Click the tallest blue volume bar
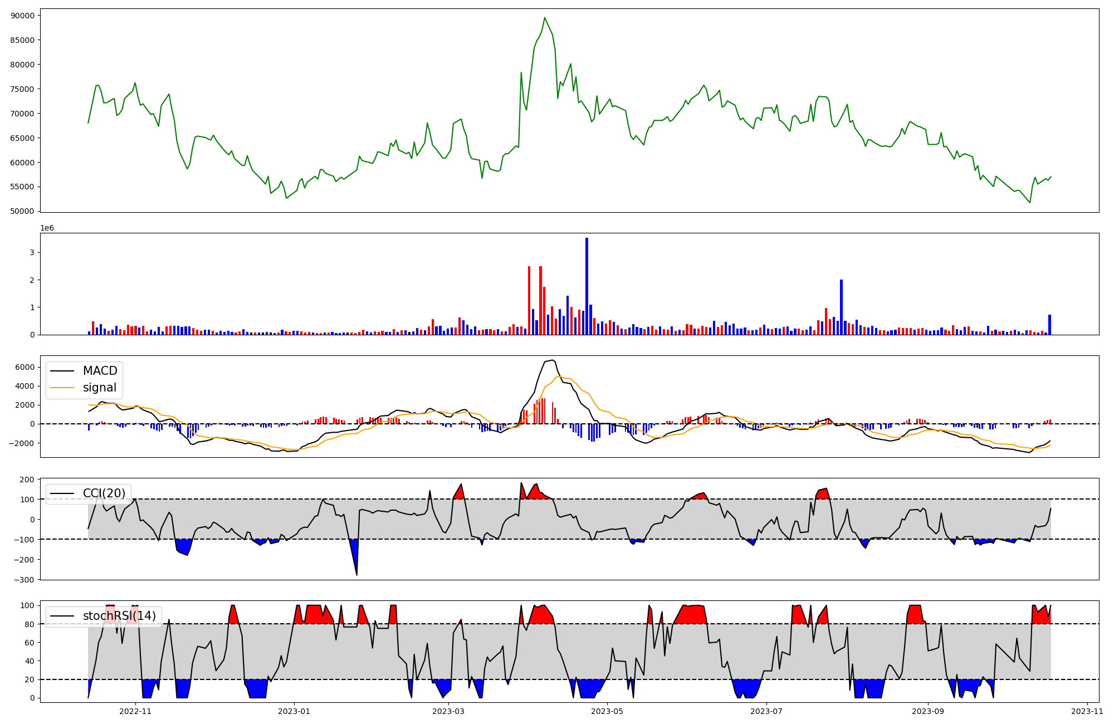Viewport: 1114px width, 724px height. click(x=587, y=285)
